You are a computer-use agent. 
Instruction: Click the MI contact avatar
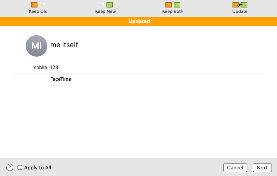pyautogui.click(x=36, y=46)
